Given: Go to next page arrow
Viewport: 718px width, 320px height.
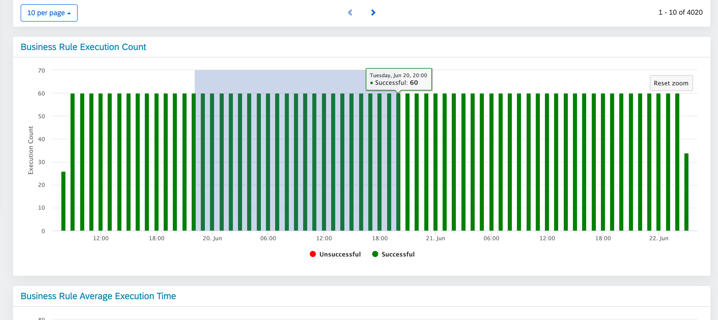Looking at the screenshot, I should (x=373, y=12).
